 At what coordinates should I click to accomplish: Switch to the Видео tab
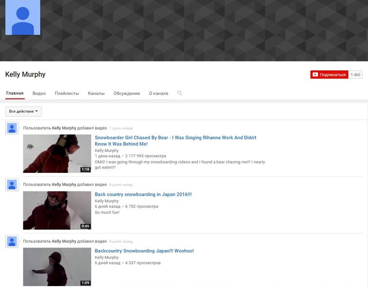coord(39,93)
